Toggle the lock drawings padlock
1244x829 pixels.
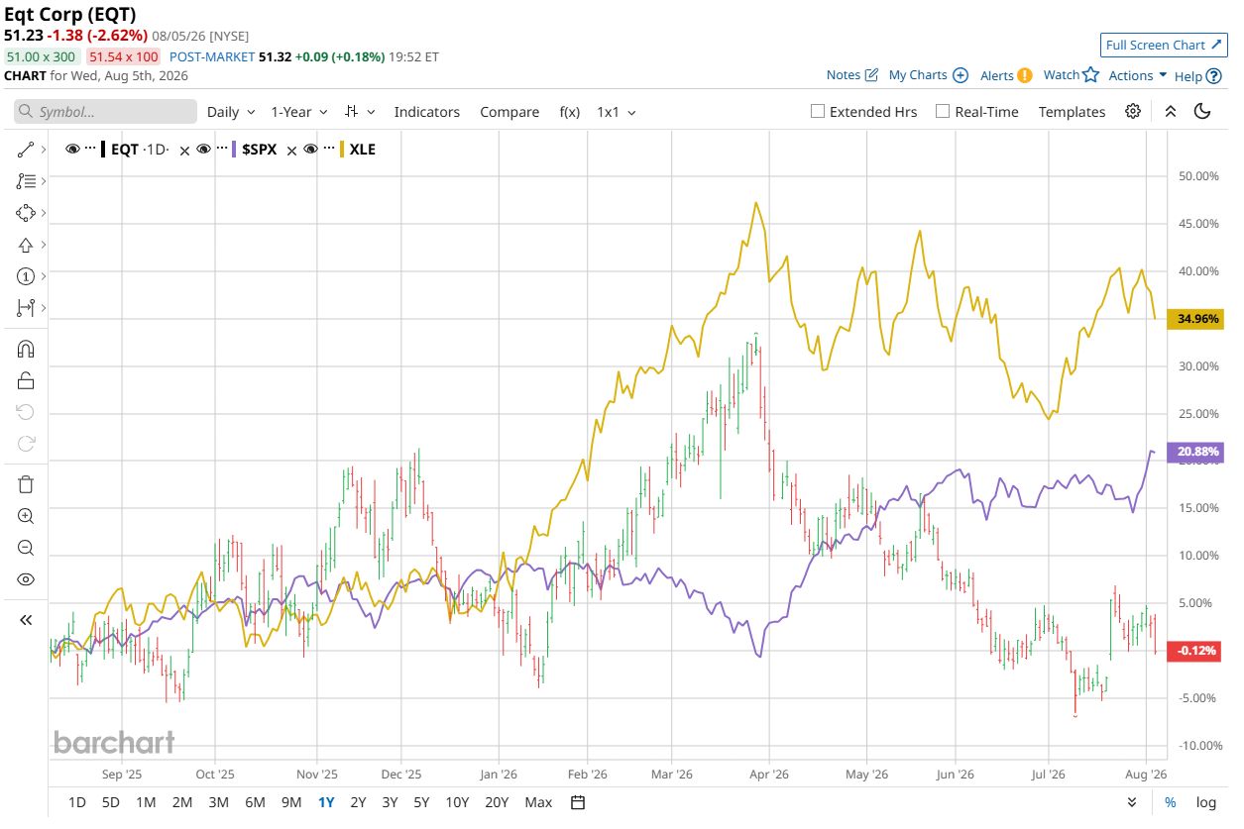click(x=26, y=380)
